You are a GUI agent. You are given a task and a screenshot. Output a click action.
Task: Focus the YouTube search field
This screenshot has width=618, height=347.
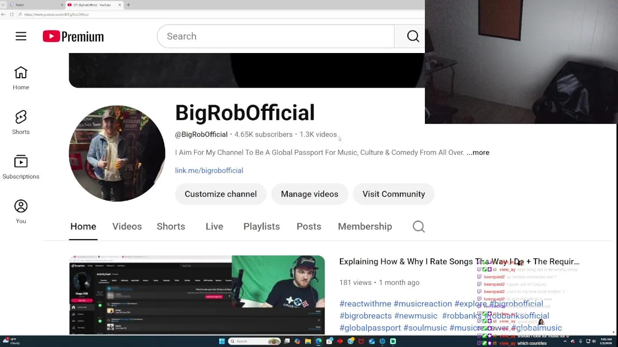click(x=276, y=36)
